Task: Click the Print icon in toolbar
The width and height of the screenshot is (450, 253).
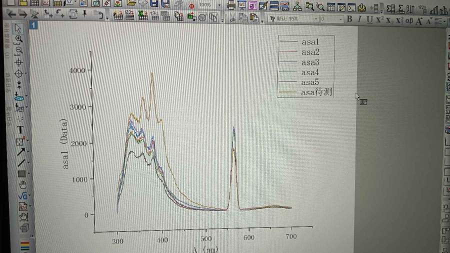Action: (231, 6)
